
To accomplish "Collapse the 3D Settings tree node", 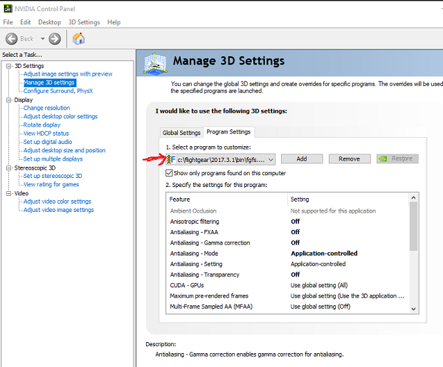I will 8,66.
